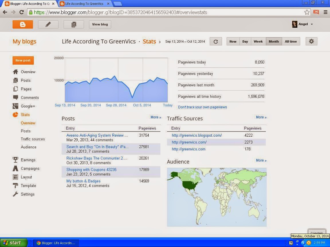
Task: Click the Template paint roller icon
Action: click(x=15, y=186)
